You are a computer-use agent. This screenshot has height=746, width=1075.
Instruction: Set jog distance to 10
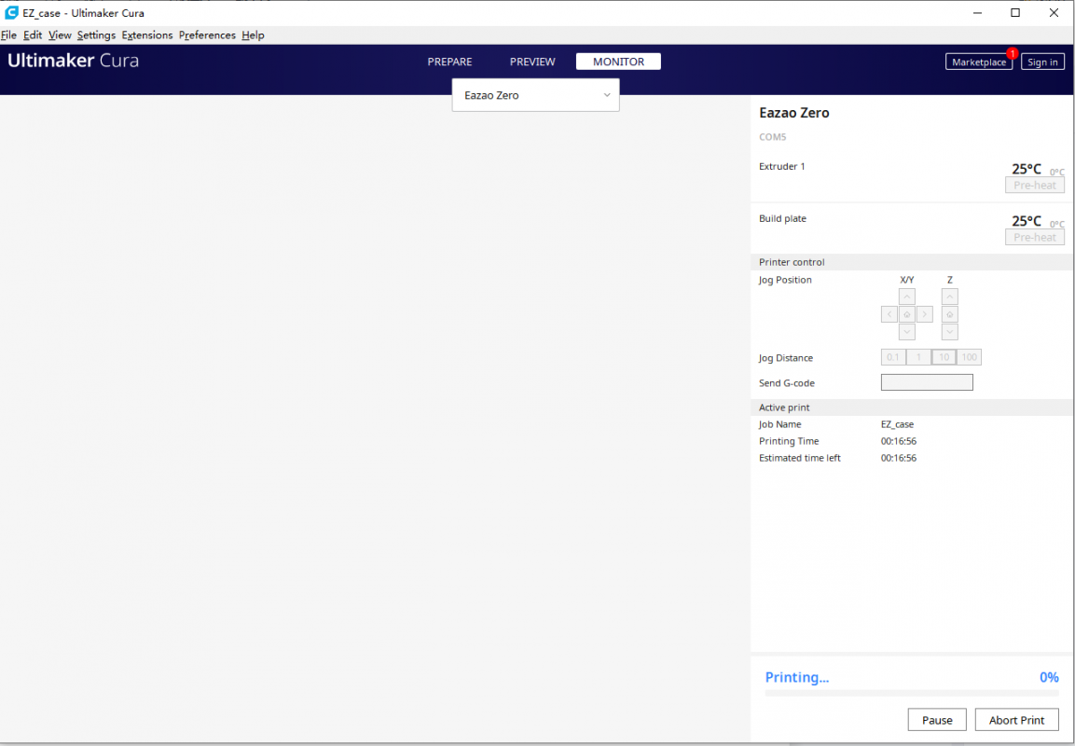(x=944, y=357)
